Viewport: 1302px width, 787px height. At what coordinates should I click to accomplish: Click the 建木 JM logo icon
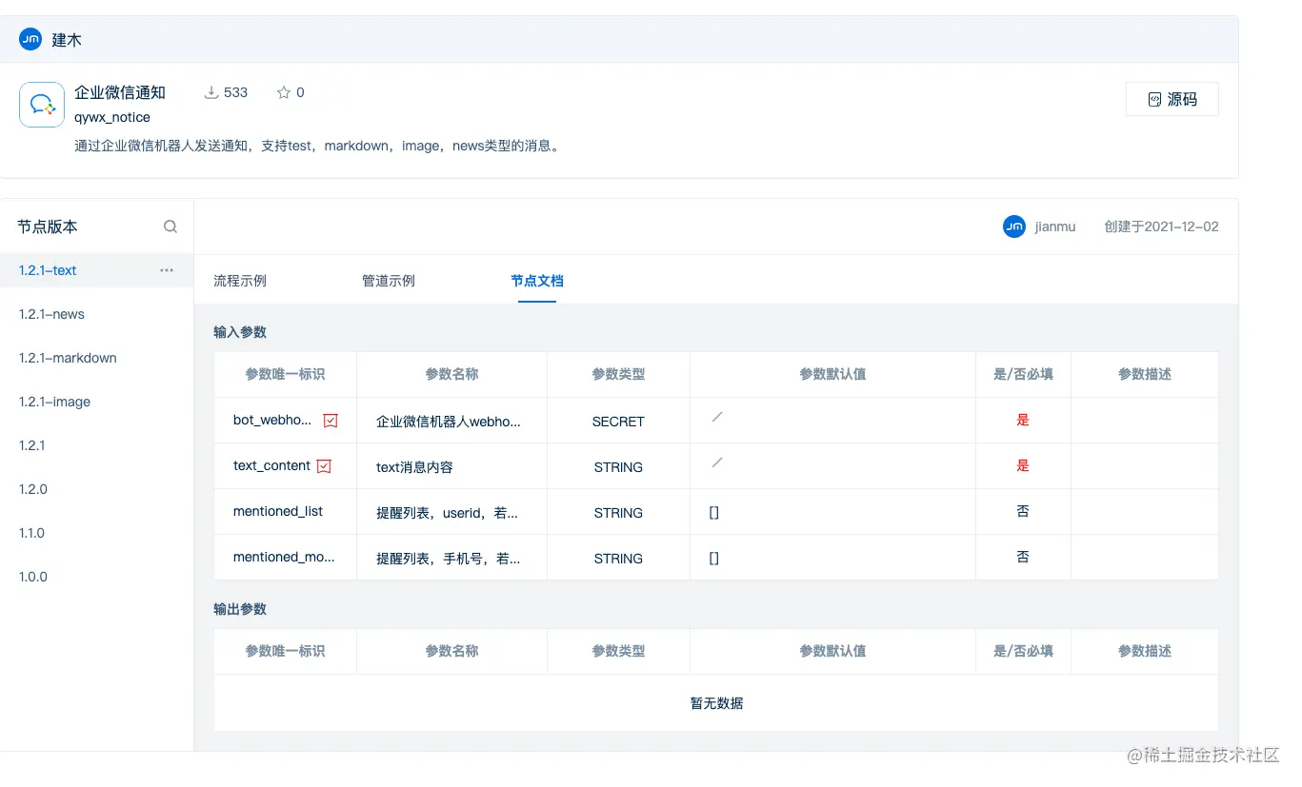(30, 40)
